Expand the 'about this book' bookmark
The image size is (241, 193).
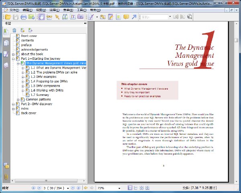pyautogui.click(x=13, y=54)
